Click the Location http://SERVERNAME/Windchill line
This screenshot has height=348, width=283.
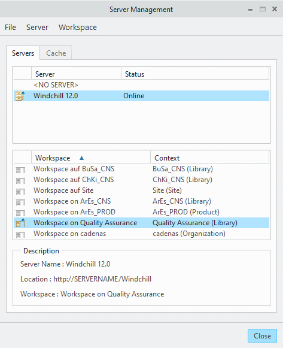point(86,279)
